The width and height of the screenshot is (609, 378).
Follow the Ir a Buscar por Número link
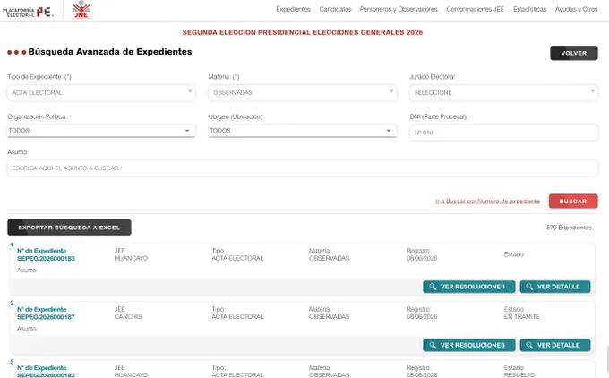(487, 201)
